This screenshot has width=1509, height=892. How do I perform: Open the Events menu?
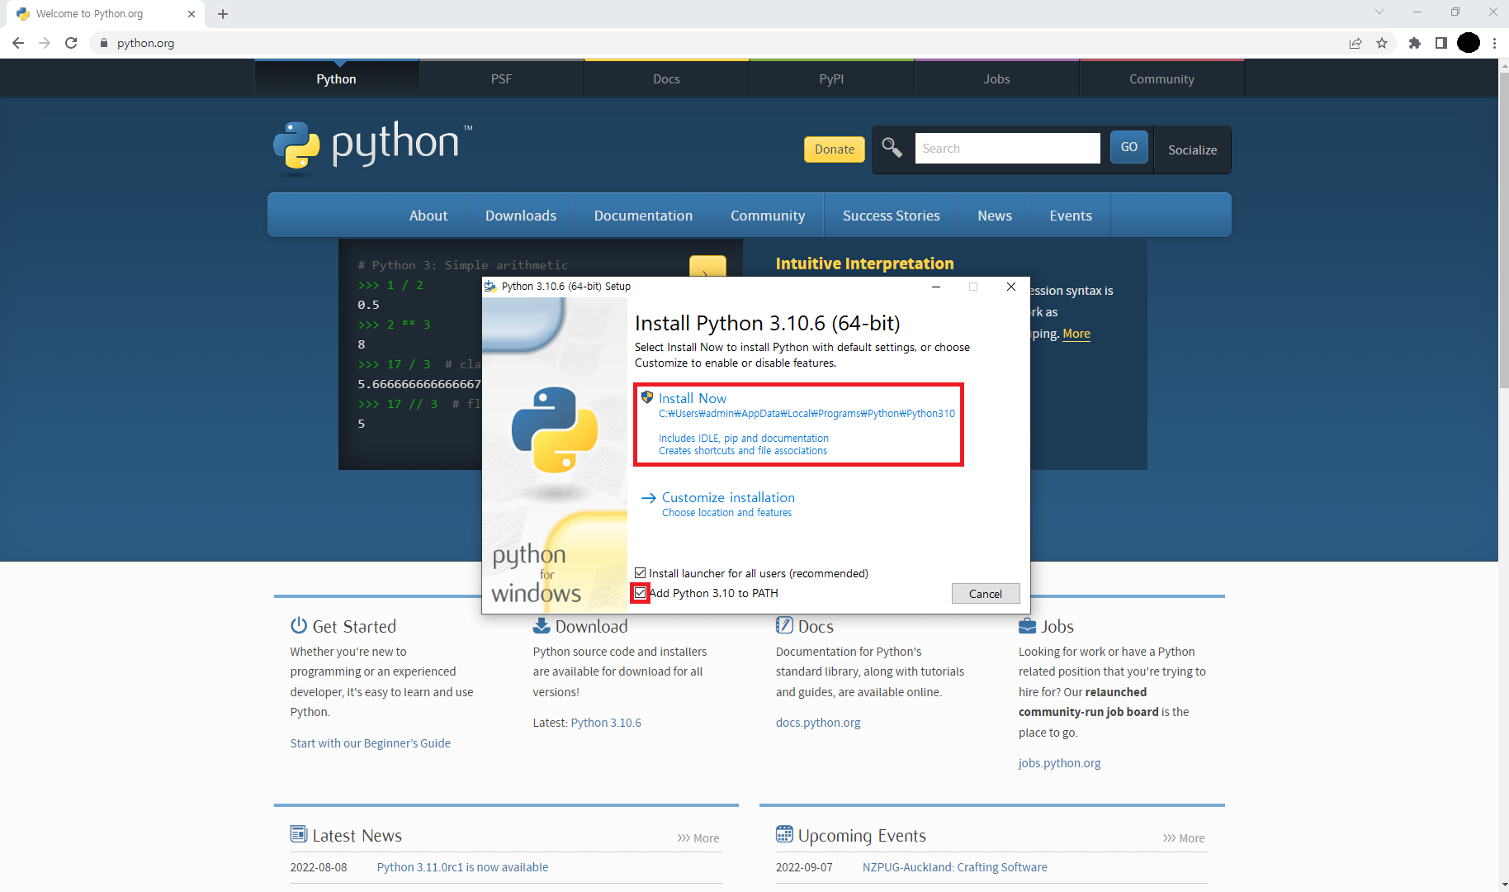click(1071, 216)
